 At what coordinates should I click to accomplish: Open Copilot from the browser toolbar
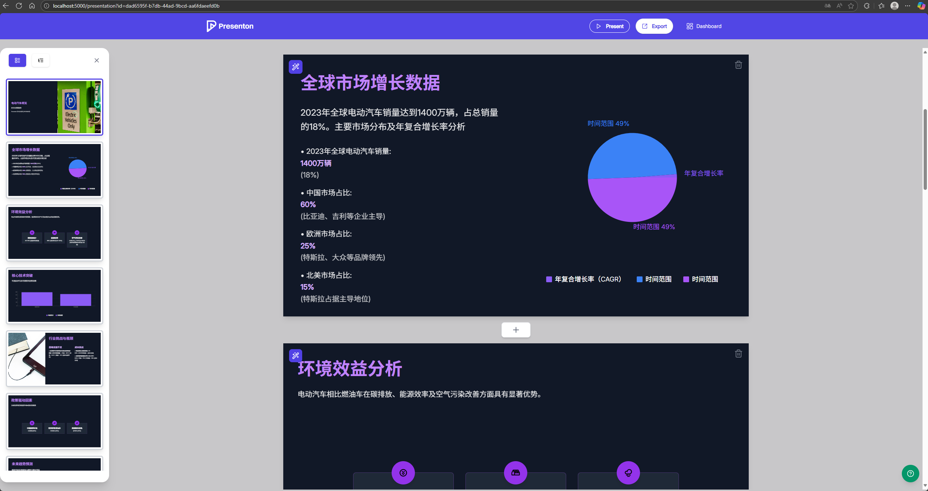pos(921,6)
